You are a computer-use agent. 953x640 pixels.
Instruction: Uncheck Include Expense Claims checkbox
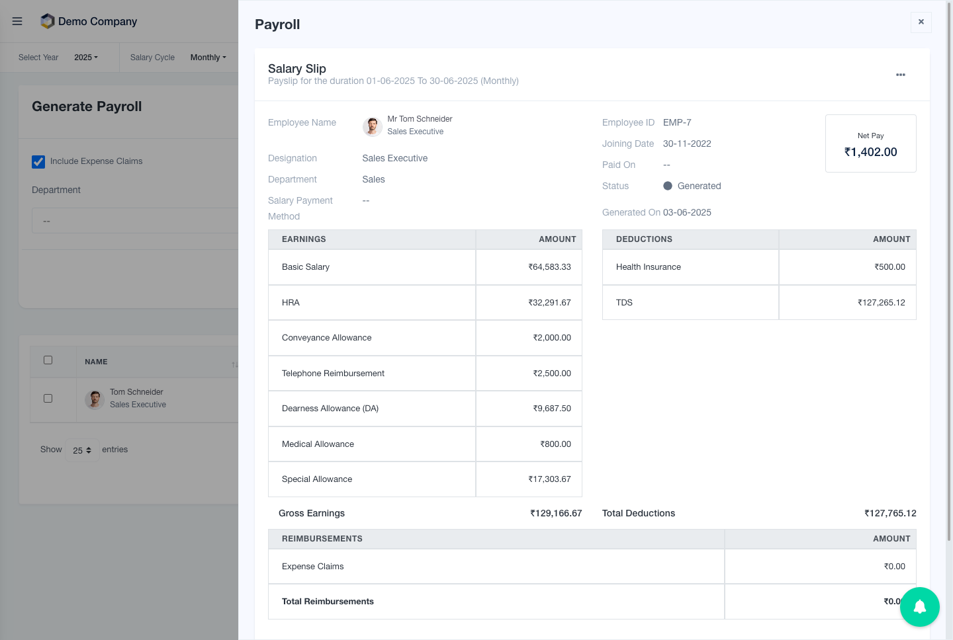click(38, 161)
